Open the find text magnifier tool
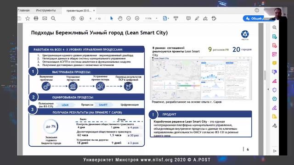Screen dimensions: 294x165 point(53,18)
